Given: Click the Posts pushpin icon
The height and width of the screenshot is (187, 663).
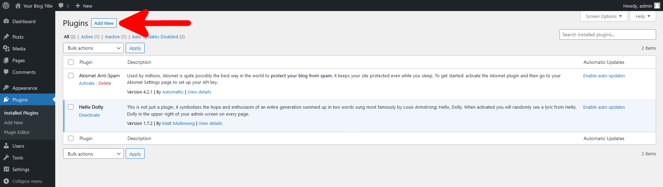Looking at the screenshot, I should pos(6,37).
